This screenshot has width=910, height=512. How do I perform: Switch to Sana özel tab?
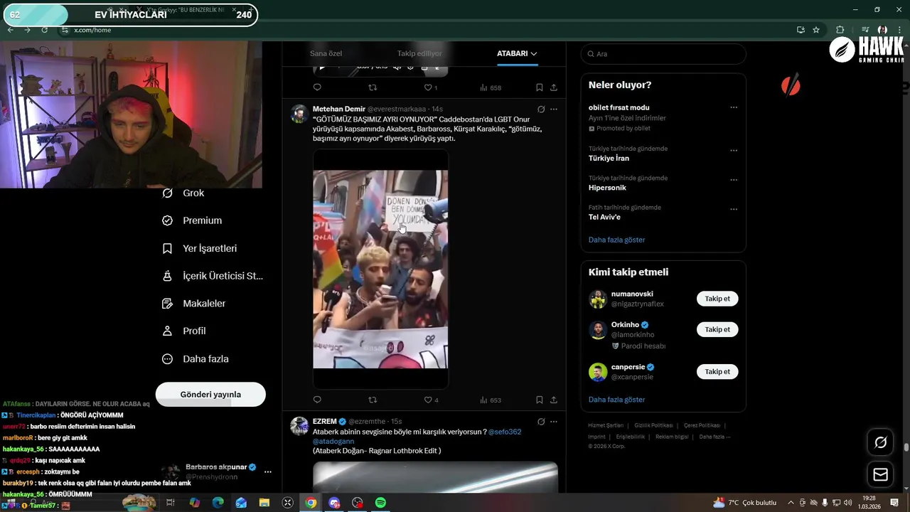pos(326,53)
